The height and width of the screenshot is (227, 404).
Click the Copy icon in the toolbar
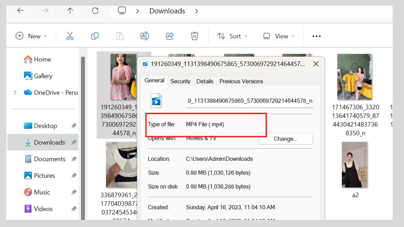(x=95, y=36)
